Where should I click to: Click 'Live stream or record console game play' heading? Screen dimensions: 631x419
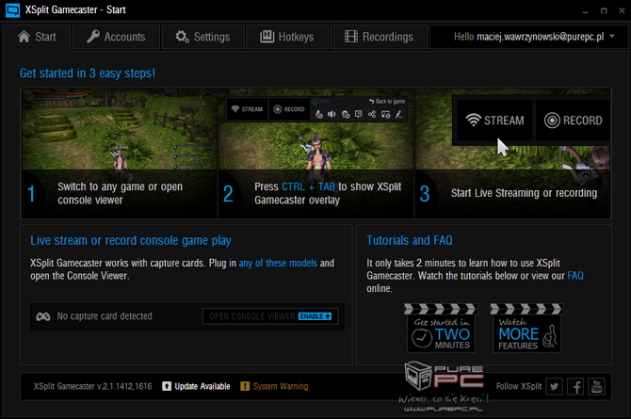coord(131,240)
